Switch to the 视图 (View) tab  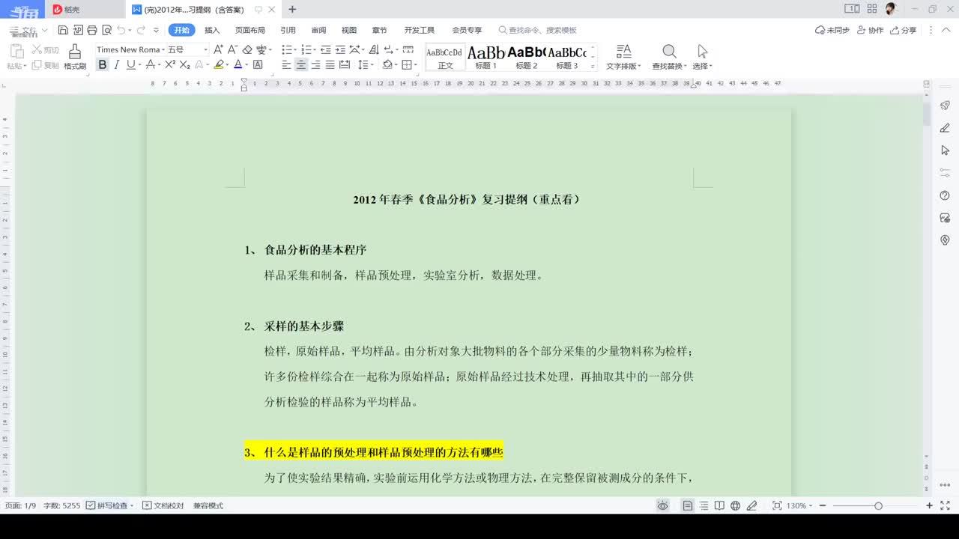tap(349, 30)
